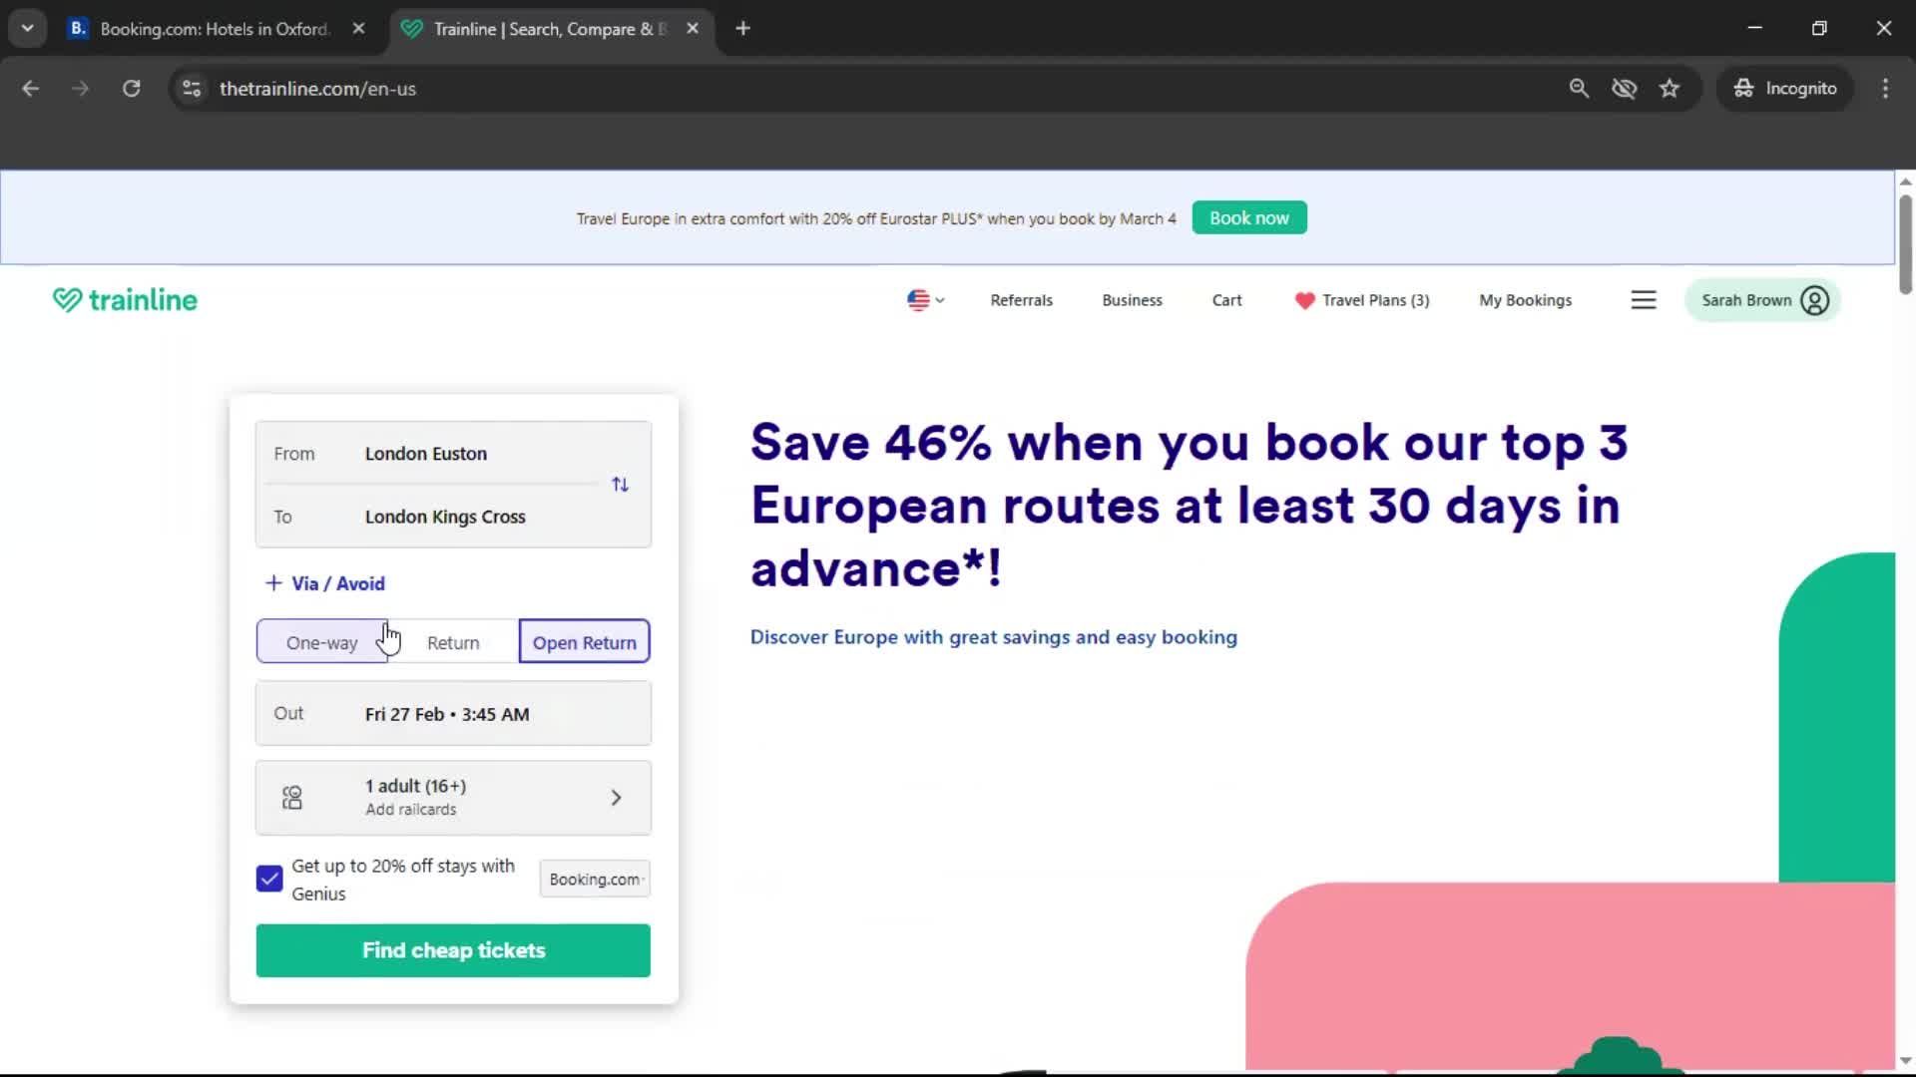Click the Sarah Brown profile icon

click(1814, 299)
